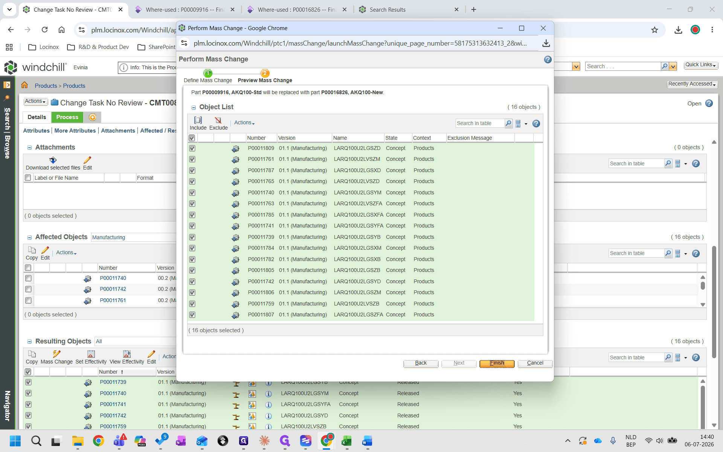The width and height of the screenshot is (723, 452).
Task: Open the Quick Links dropdown
Action: coord(700,65)
